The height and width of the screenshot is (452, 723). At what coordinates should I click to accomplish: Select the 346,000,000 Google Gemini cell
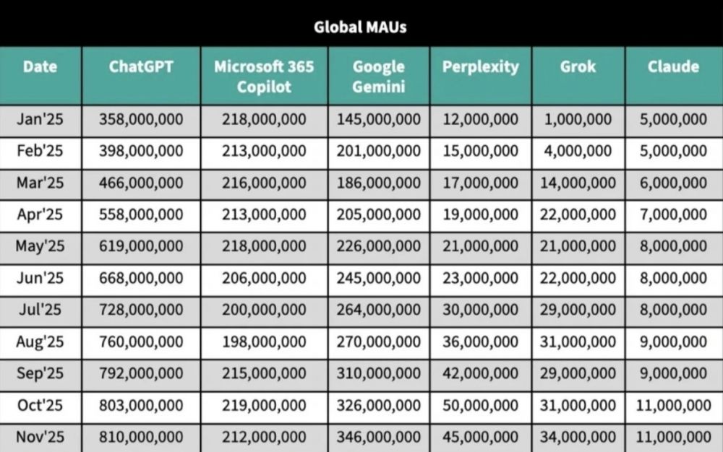click(x=378, y=437)
